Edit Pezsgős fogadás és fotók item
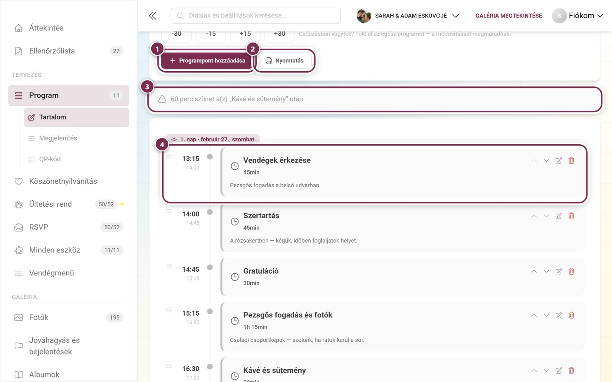The width and height of the screenshot is (612, 382). point(559,315)
